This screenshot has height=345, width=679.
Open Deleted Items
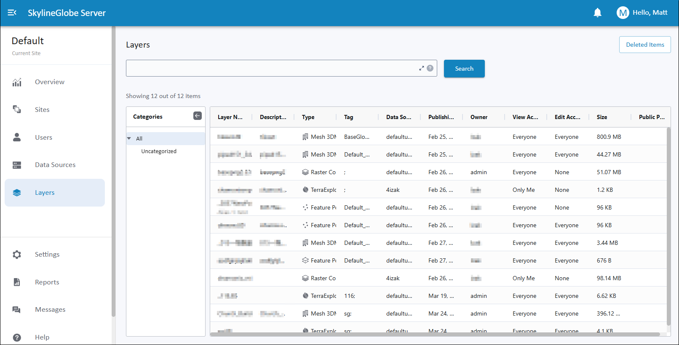tap(644, 45)
